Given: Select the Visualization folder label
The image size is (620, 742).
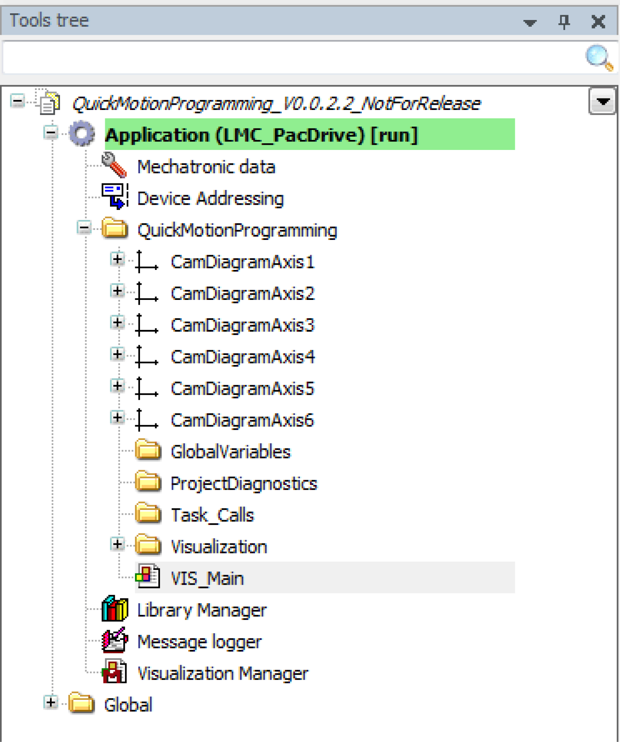Looking at the screenshot, I should click(x=219, y=547).
